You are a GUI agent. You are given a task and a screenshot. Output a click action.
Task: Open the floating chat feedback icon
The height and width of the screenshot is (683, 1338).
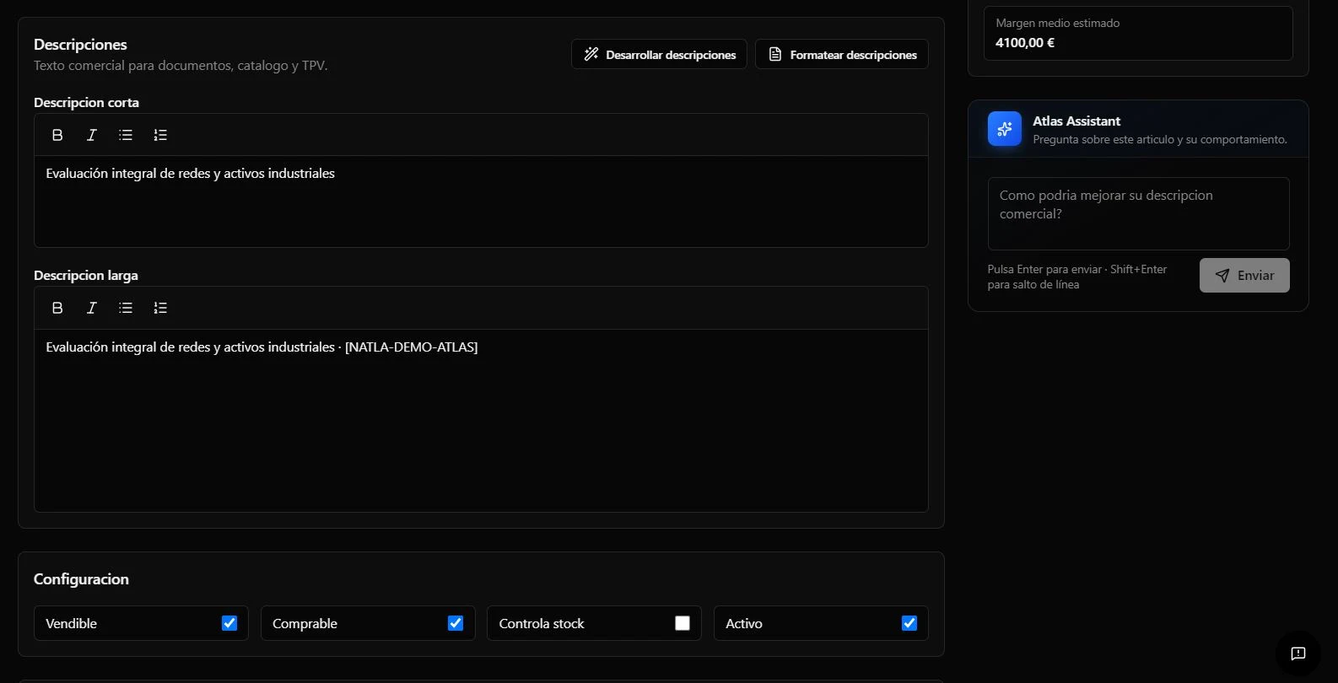pyautogui.click(x=1298, y=653)
